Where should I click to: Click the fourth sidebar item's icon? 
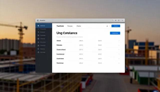(x=38, y=35)
